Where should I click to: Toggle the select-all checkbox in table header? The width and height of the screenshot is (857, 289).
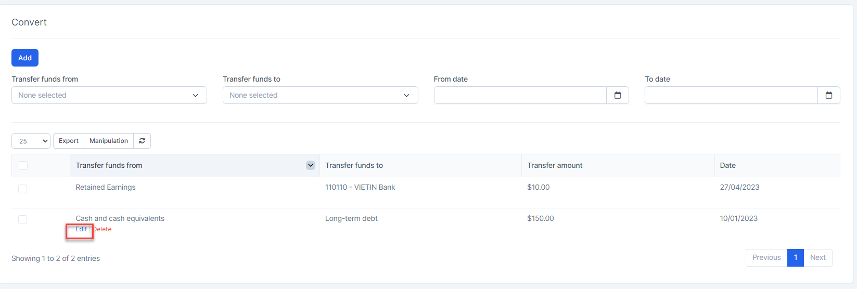click(x=23, y=165)
